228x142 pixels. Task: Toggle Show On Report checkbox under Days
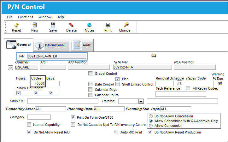51,93
